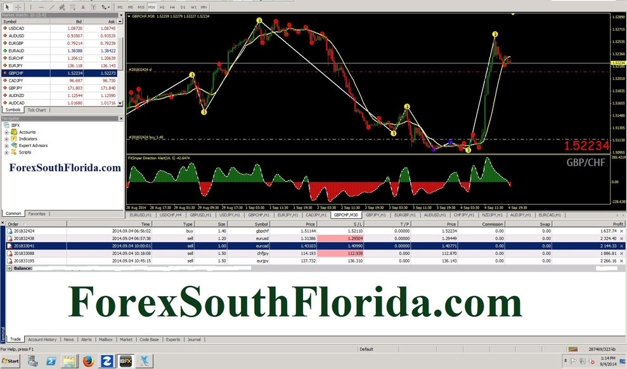Expand the Indicators tree node
This screenshot has height=369, width=627.
tap(6, 139)
